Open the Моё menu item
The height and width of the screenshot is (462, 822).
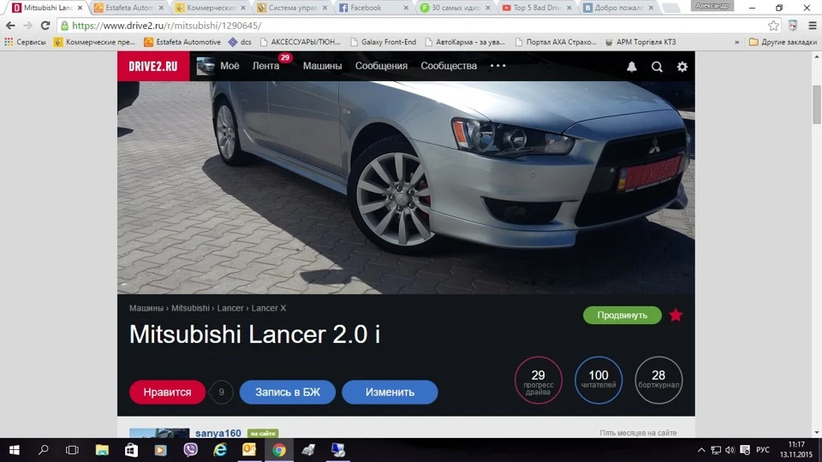coord(229,66)
